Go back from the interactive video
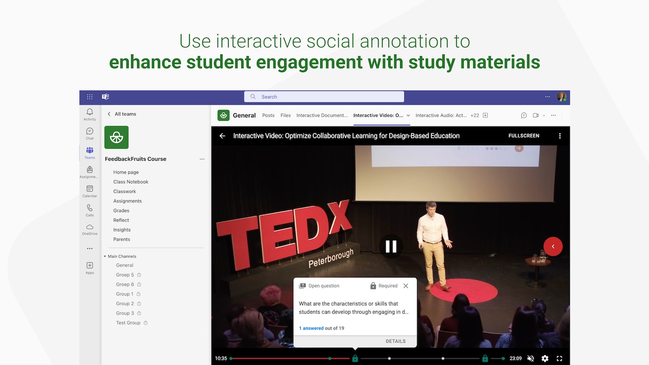This screenshot has width=649, height=365. [222, 136]
